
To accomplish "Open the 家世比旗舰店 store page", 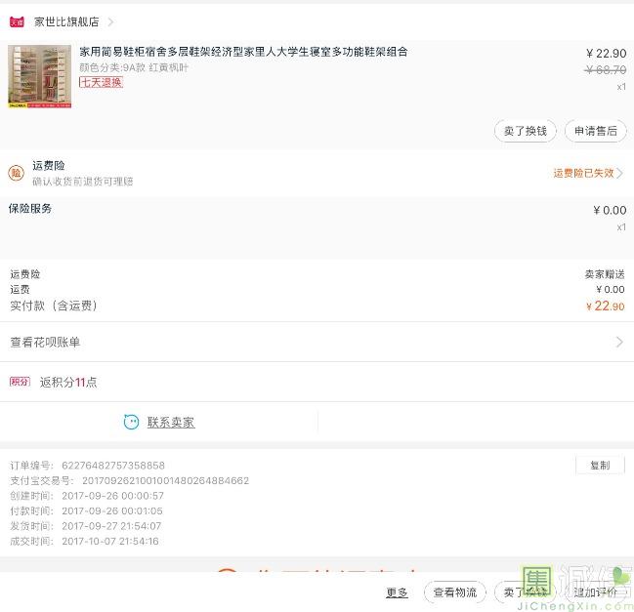I will [x=66, y=21].
